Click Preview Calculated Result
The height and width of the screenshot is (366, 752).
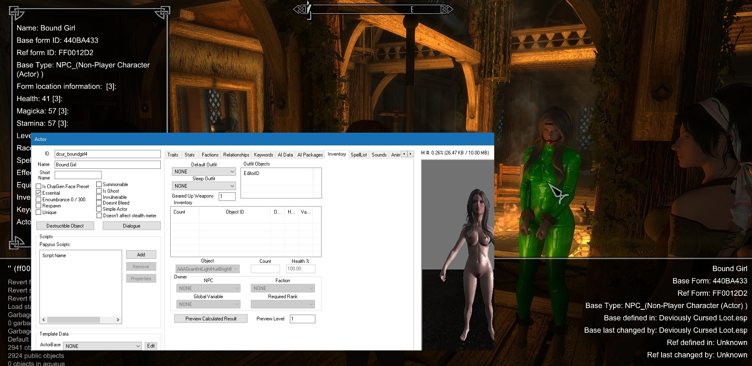[211, 319]
